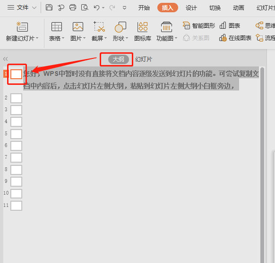This screenshot has width=275, height=263.
Task: Collapse the side panel with « arrows
Action: [x=6, y=59]
